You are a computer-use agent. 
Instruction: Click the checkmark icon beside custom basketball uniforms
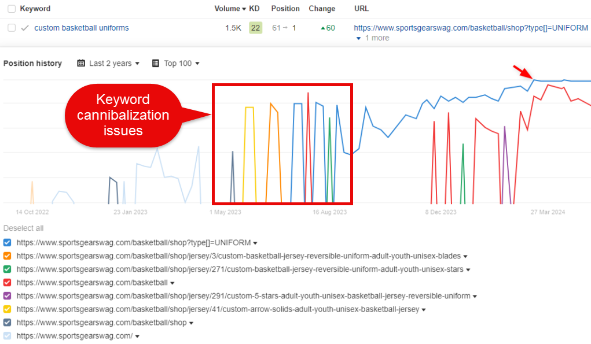coord(25,28)
